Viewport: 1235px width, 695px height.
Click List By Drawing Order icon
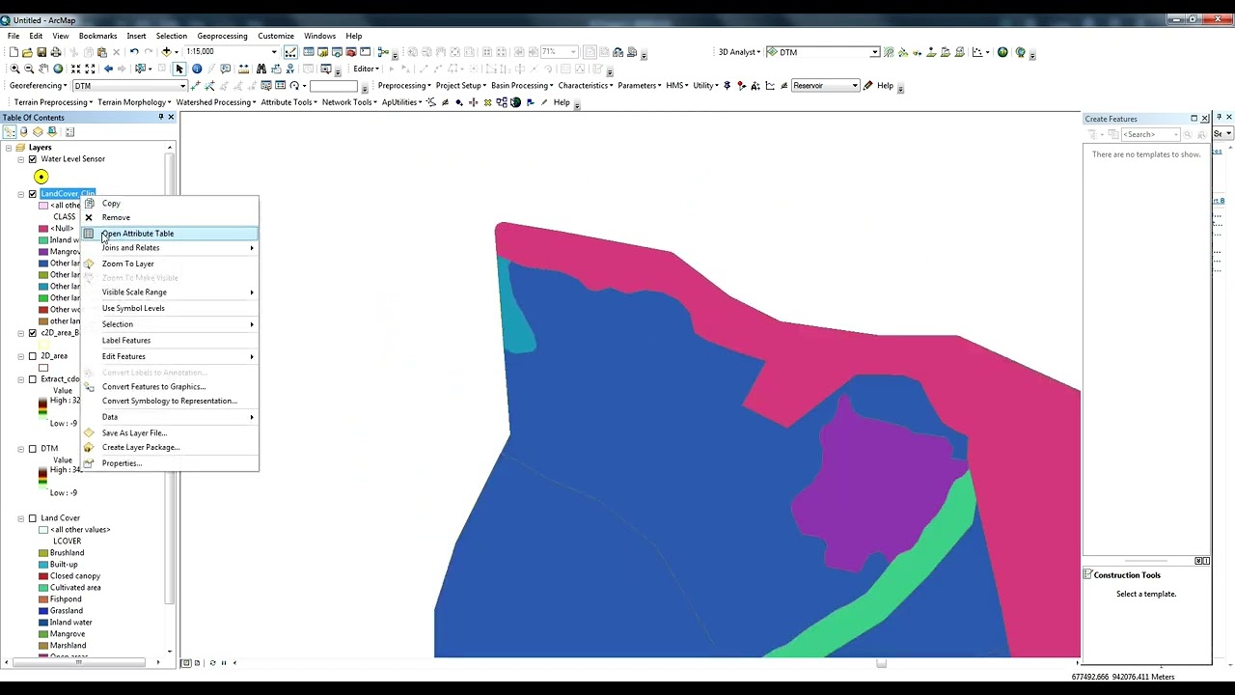pyautogui.click(x=10, y=132)
